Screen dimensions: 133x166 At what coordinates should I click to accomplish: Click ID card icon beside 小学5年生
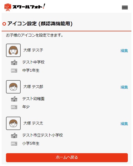pyautogui.click(x=14, y=144)
